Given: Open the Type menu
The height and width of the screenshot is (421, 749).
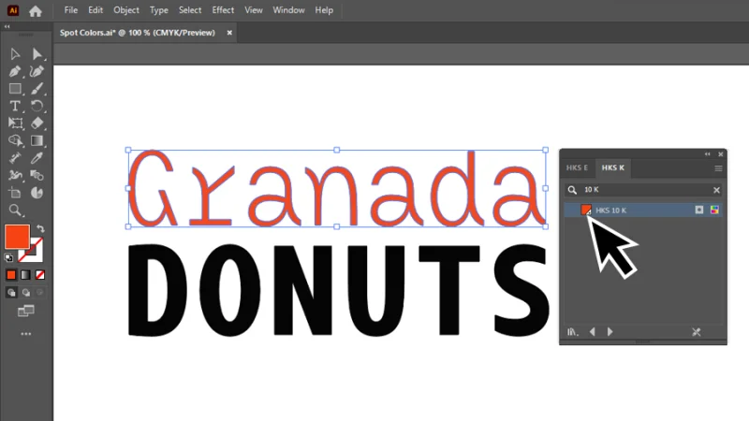Looking at the screenshot, I should (x=158, y=10).
